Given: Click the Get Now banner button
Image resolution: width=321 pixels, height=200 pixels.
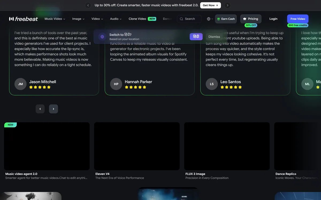Looking at the screenshot, I should pos(211,5).
